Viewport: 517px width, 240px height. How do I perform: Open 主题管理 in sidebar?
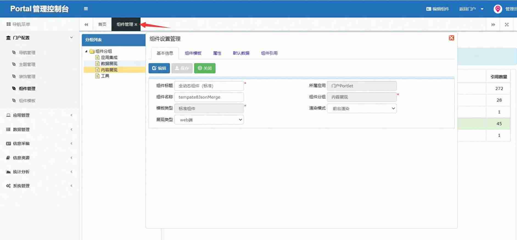click(x=27, y=64)
